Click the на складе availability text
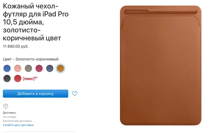Screen dimensions: 215x133 click(10, 117)
